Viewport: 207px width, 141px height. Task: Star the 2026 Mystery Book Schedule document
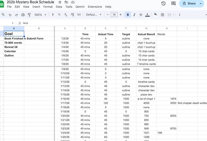(x=60, y=2)
